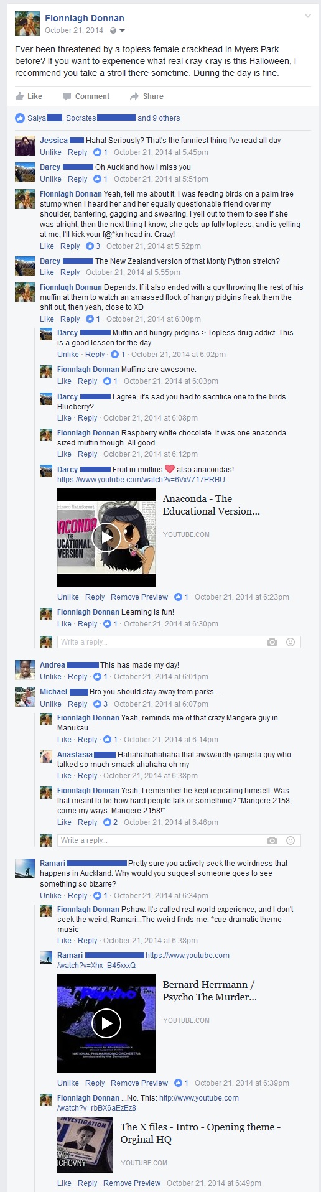Open the like reaction icon beside Saiya
Image resolution: width=321 pixels, height=1192 pixels.
[20, 118]
